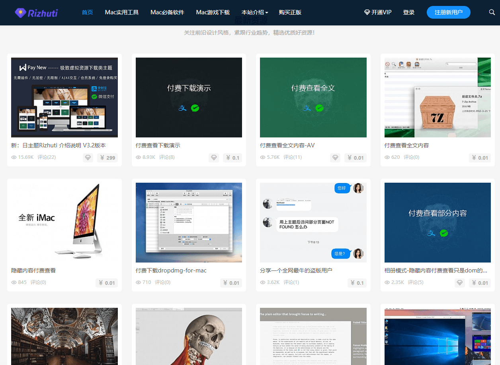Click the eye icon next to 710 views
This screenshot has height=365, width=500.
(139, 283)
